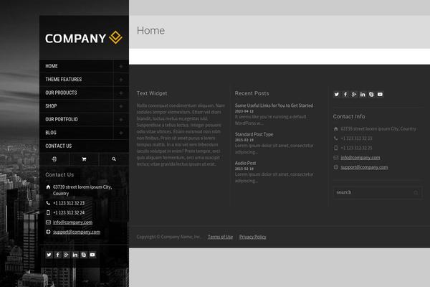Open YouTube icon in footer social row
The height and width of the screenshot is (287, 430).
click(380, 95)
